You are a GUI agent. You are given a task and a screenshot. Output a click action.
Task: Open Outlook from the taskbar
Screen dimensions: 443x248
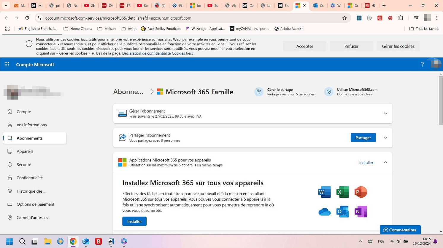pos(86,241)
